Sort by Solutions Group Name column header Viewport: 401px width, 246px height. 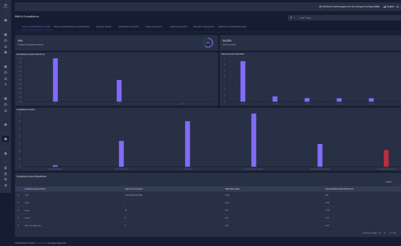click(x=35, y=189)
